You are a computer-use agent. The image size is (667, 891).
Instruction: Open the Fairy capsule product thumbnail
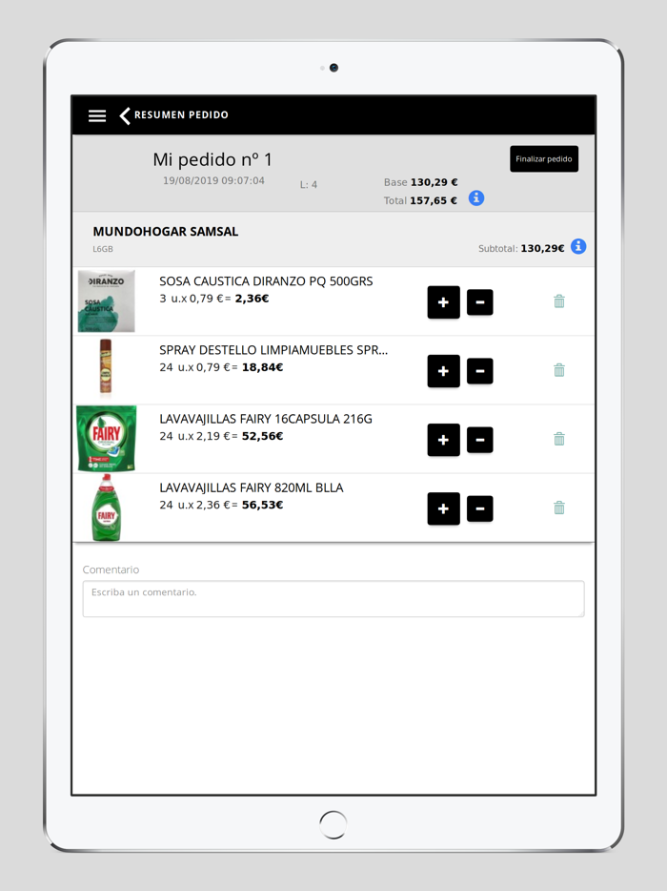[x=106, y=438]
